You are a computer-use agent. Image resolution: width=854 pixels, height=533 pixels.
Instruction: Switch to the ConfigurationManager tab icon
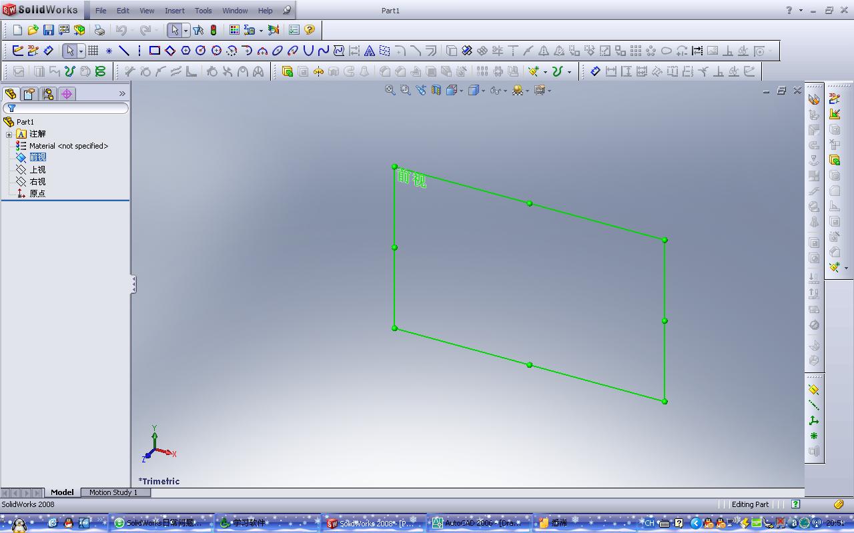(48, 94)
